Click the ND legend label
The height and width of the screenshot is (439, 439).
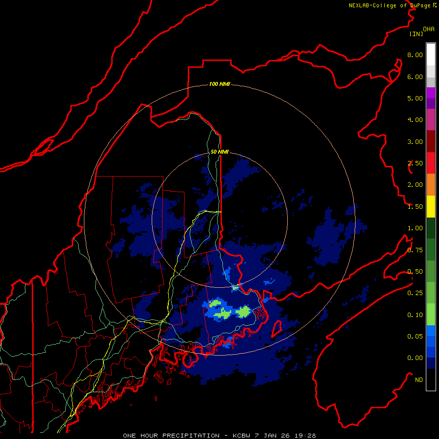click(x=419, y=380)
